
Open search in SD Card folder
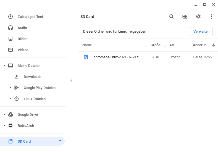(x=171, y=17)
